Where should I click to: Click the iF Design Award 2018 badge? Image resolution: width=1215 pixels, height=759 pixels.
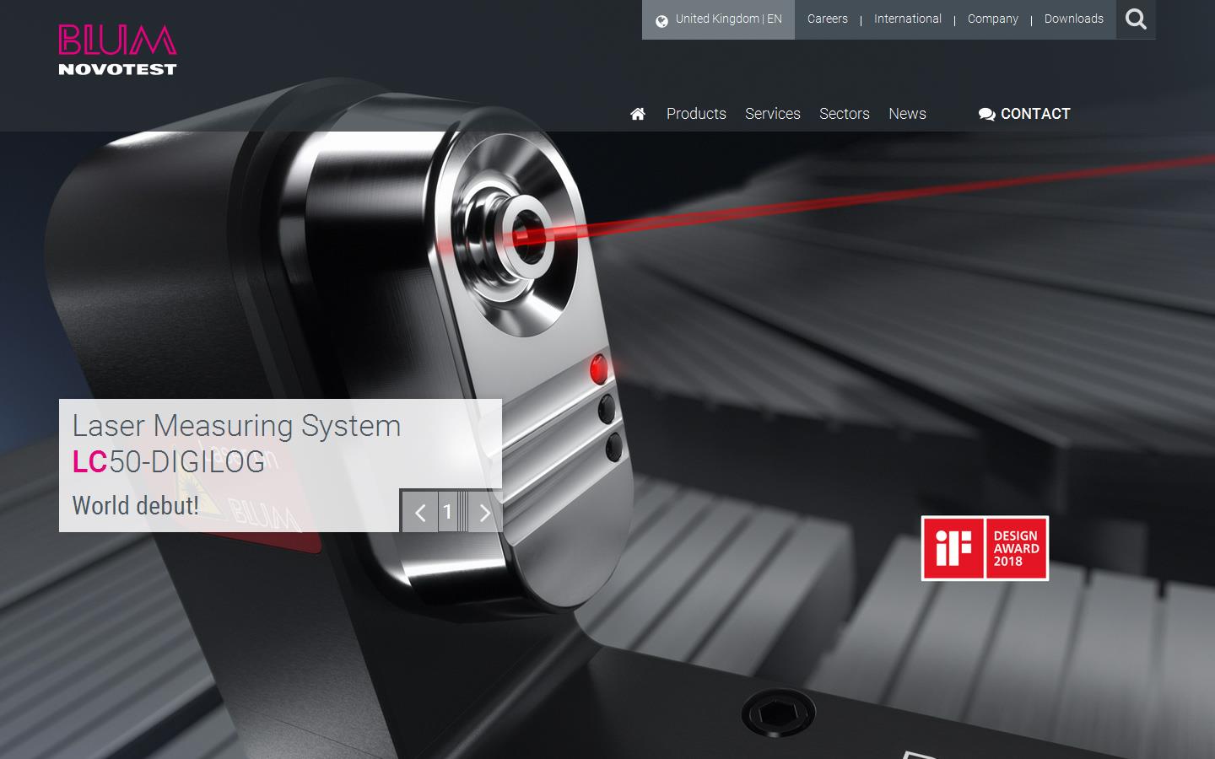click(984, 547)
